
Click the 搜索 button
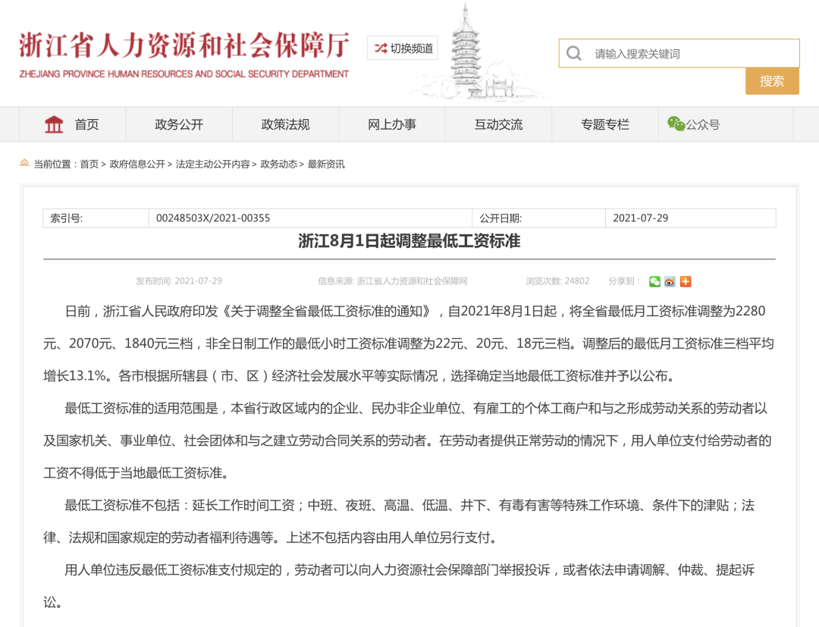coord(772,81)
